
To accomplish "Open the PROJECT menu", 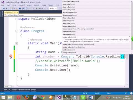I will coord(22,5).
